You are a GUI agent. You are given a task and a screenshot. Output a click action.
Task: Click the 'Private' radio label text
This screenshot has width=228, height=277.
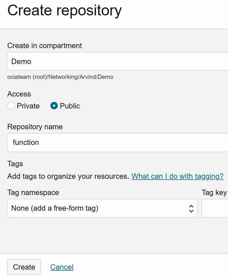[28, 106]
